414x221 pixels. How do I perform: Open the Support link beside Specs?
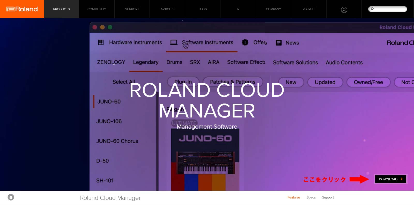[328, 197]
